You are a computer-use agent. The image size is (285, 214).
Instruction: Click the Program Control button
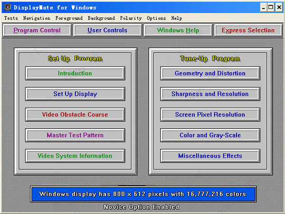point(37,30)
